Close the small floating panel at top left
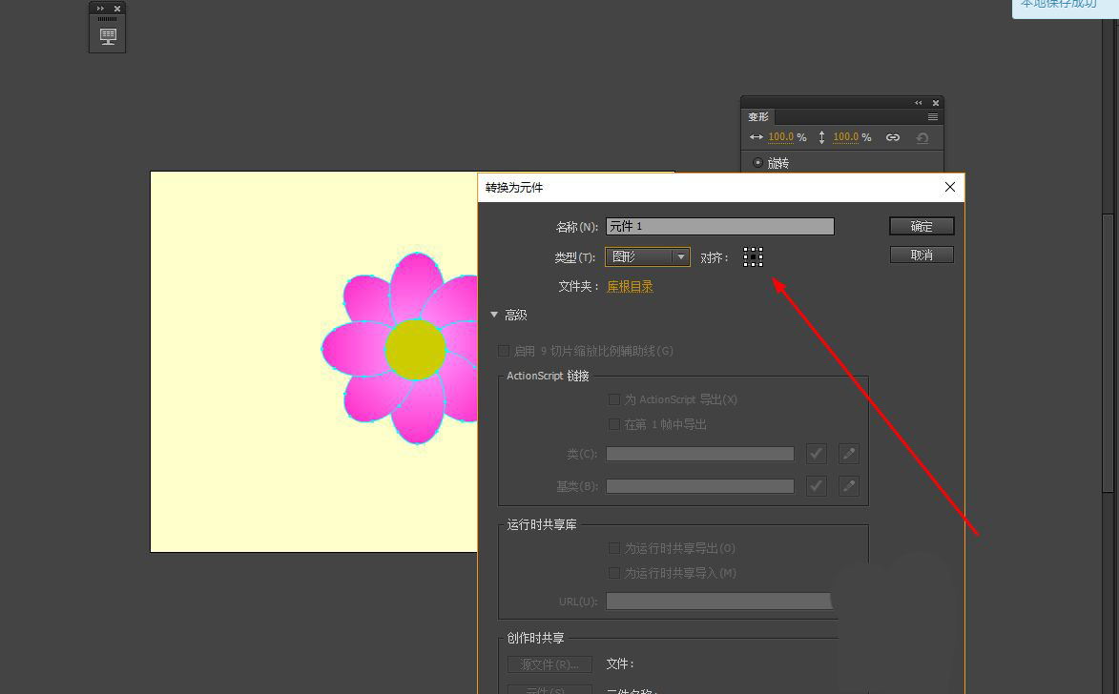 point(117,9)
